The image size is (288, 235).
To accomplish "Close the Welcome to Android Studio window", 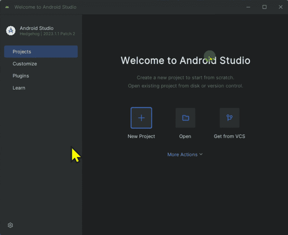I will tap(280, 7).
